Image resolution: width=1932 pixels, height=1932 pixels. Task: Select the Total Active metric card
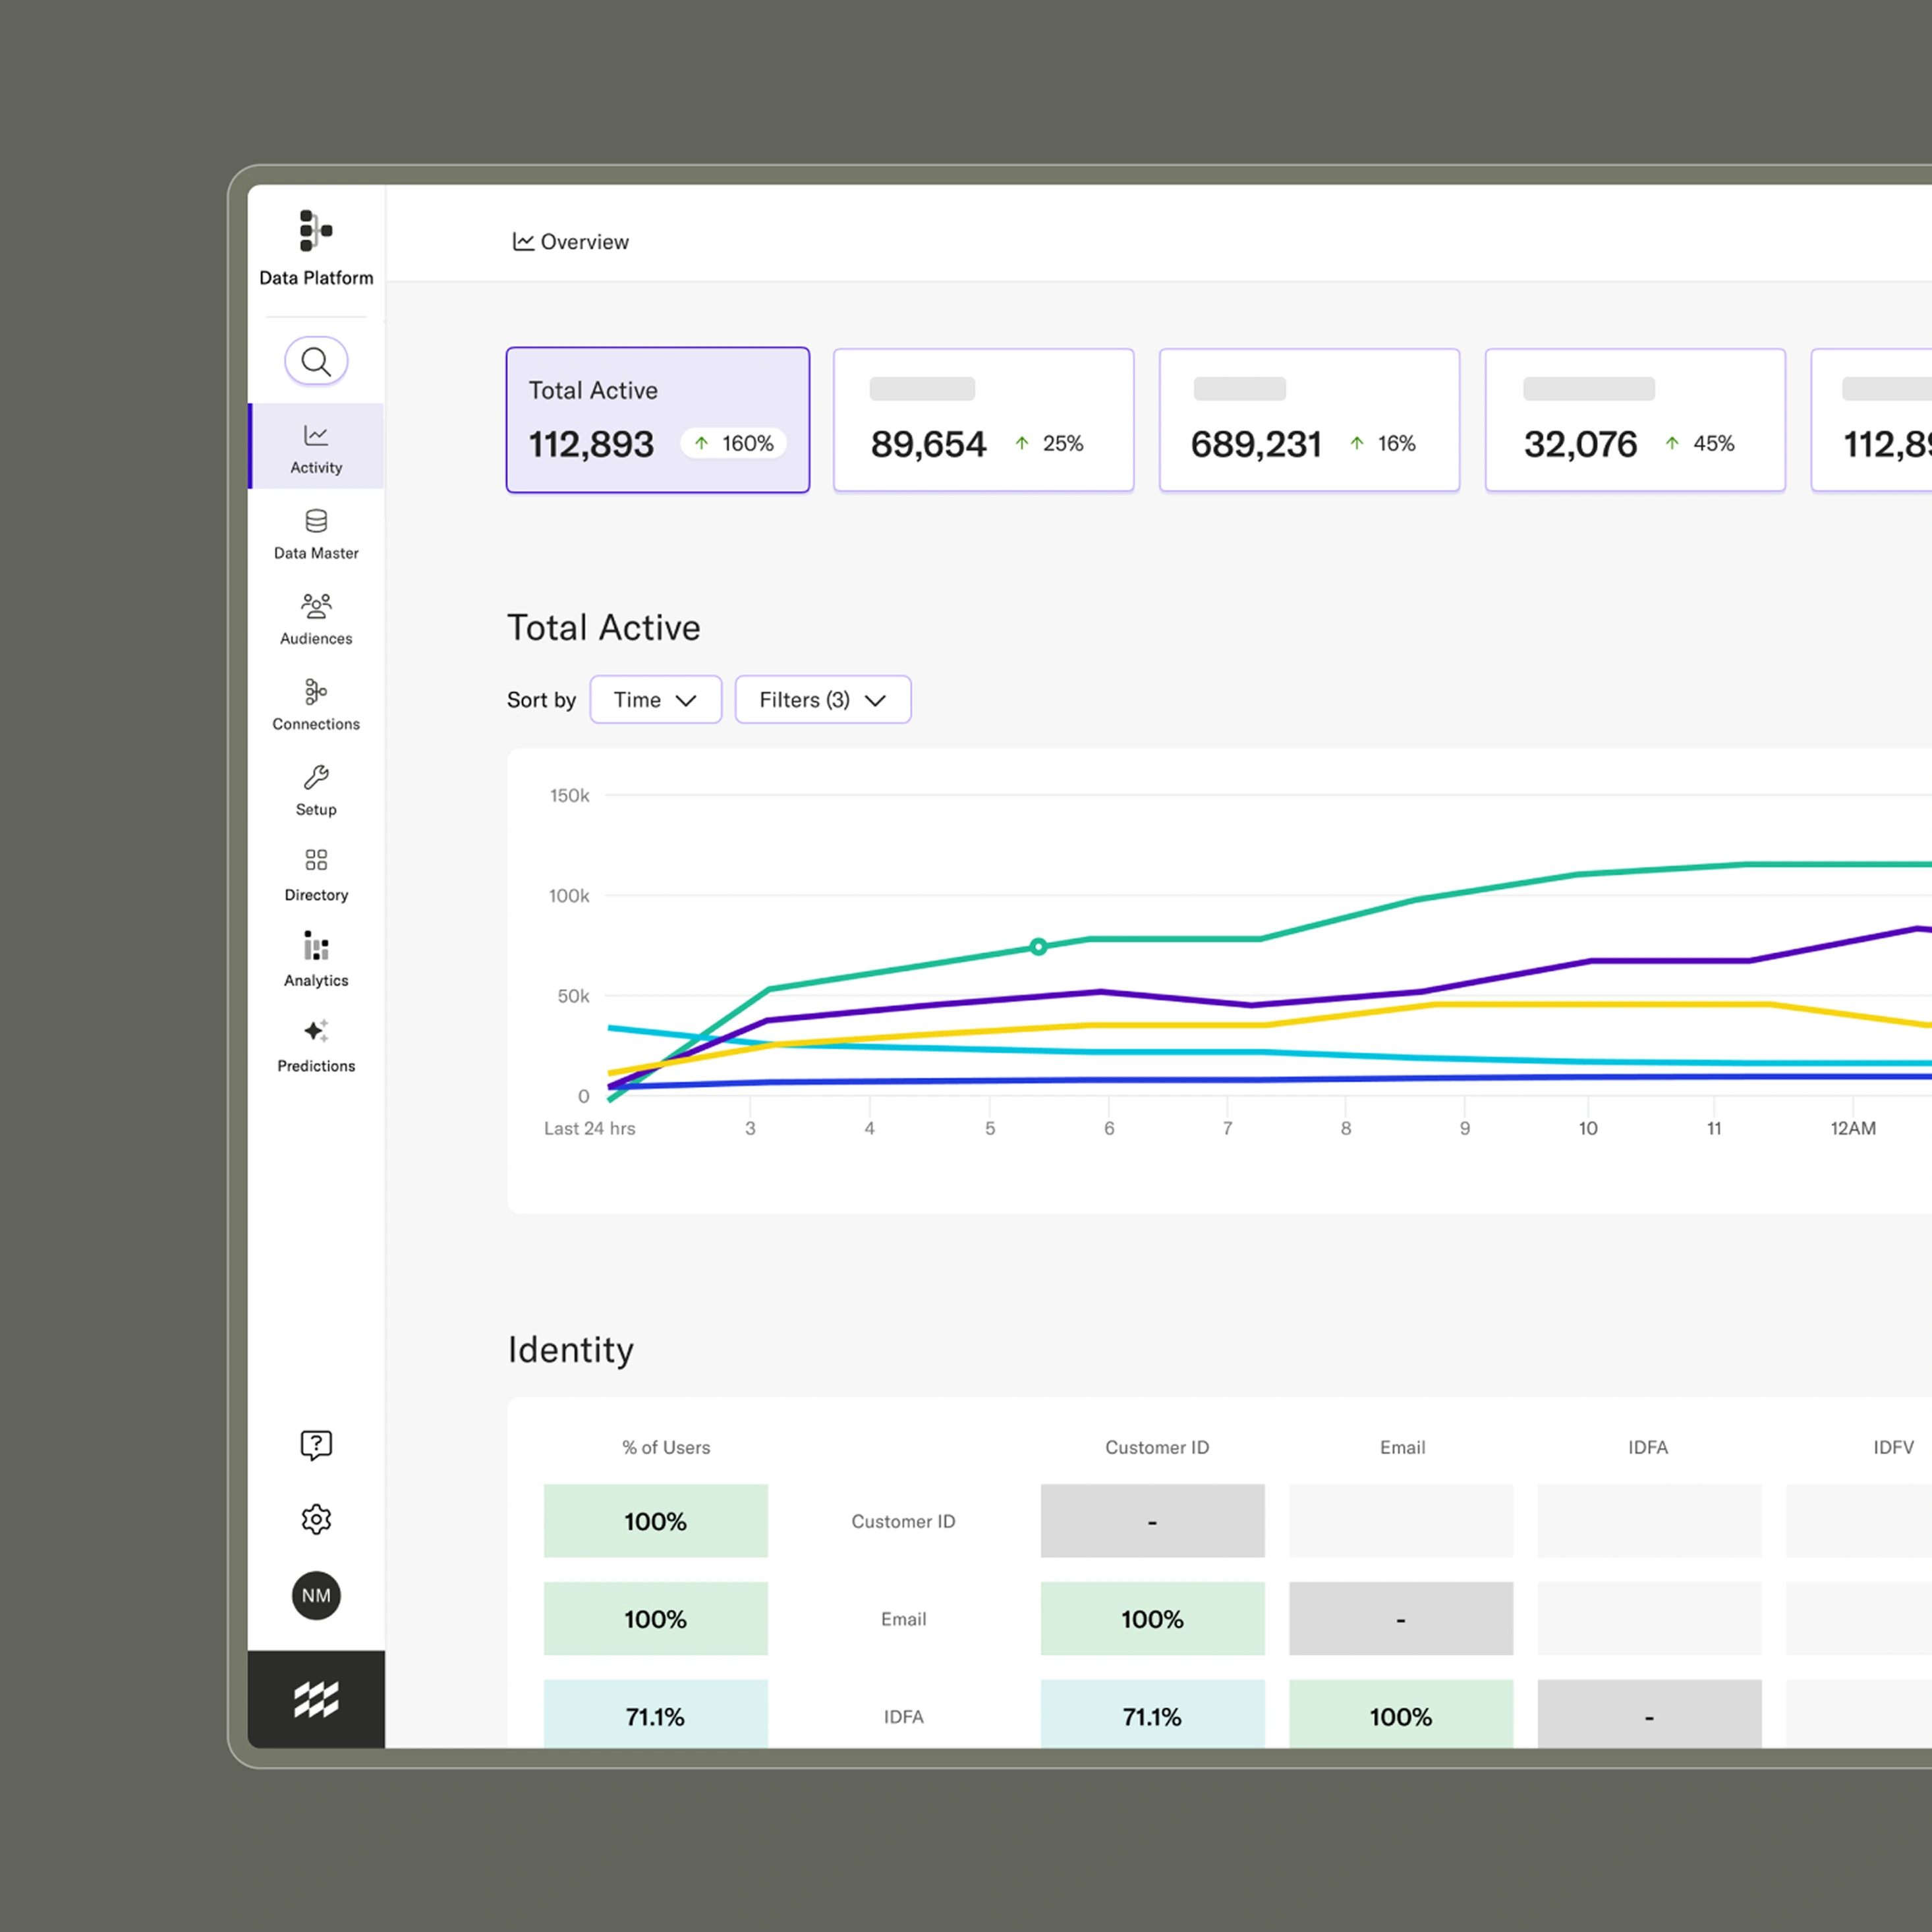(x=657, y=420)
